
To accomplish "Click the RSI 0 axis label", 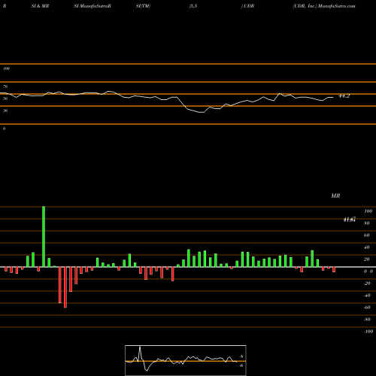I will [4, 129].
